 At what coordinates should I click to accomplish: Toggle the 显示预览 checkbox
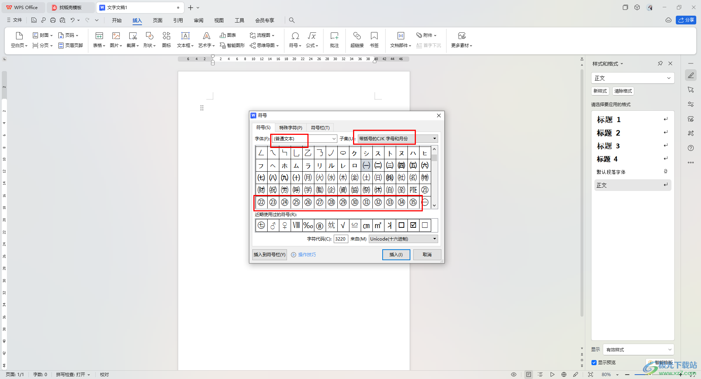click(x=594, y=363)
